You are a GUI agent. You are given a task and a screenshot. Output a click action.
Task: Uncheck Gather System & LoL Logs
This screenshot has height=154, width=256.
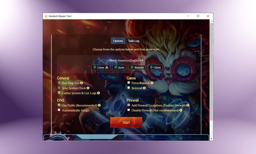59,93
